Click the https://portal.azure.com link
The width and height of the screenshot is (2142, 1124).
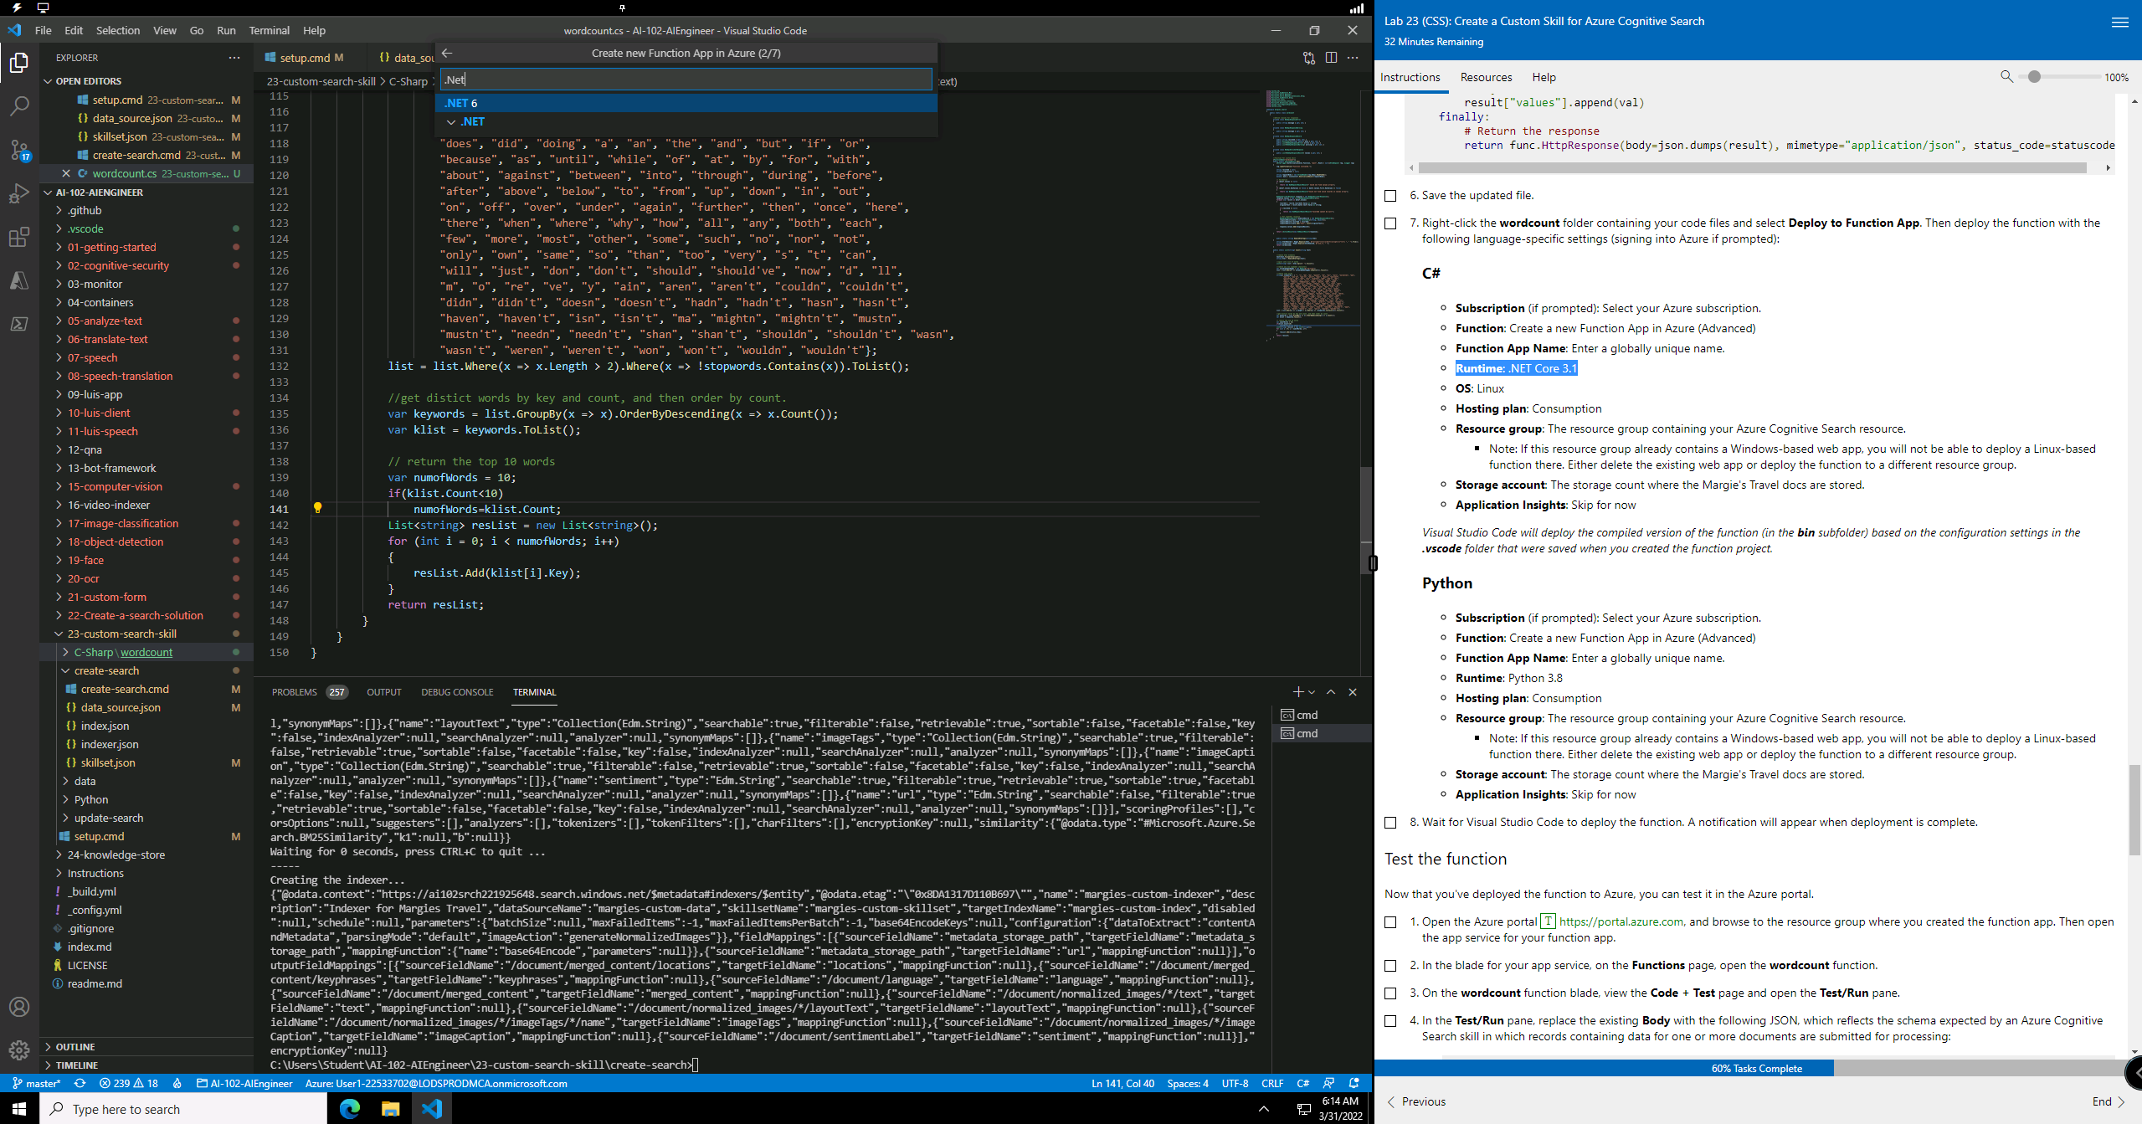coord(1623,921)
